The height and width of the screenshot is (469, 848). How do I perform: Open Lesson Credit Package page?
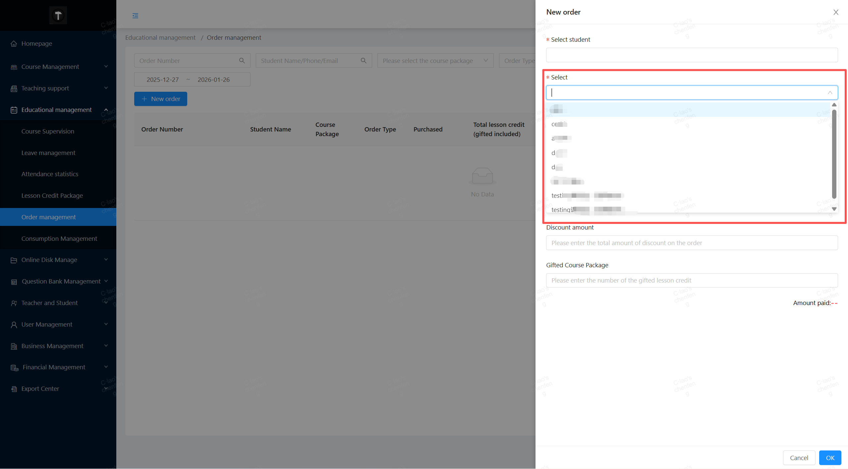point(52,195)
